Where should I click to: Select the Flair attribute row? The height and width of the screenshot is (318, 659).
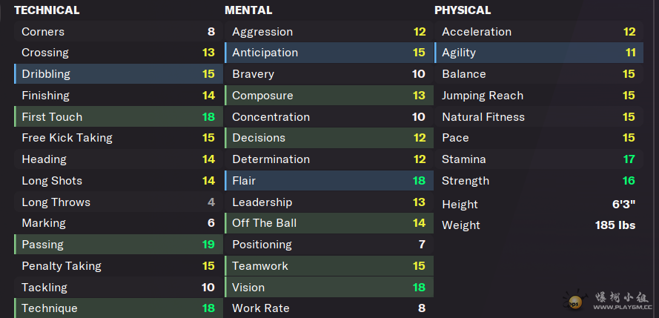coord(328,181)
